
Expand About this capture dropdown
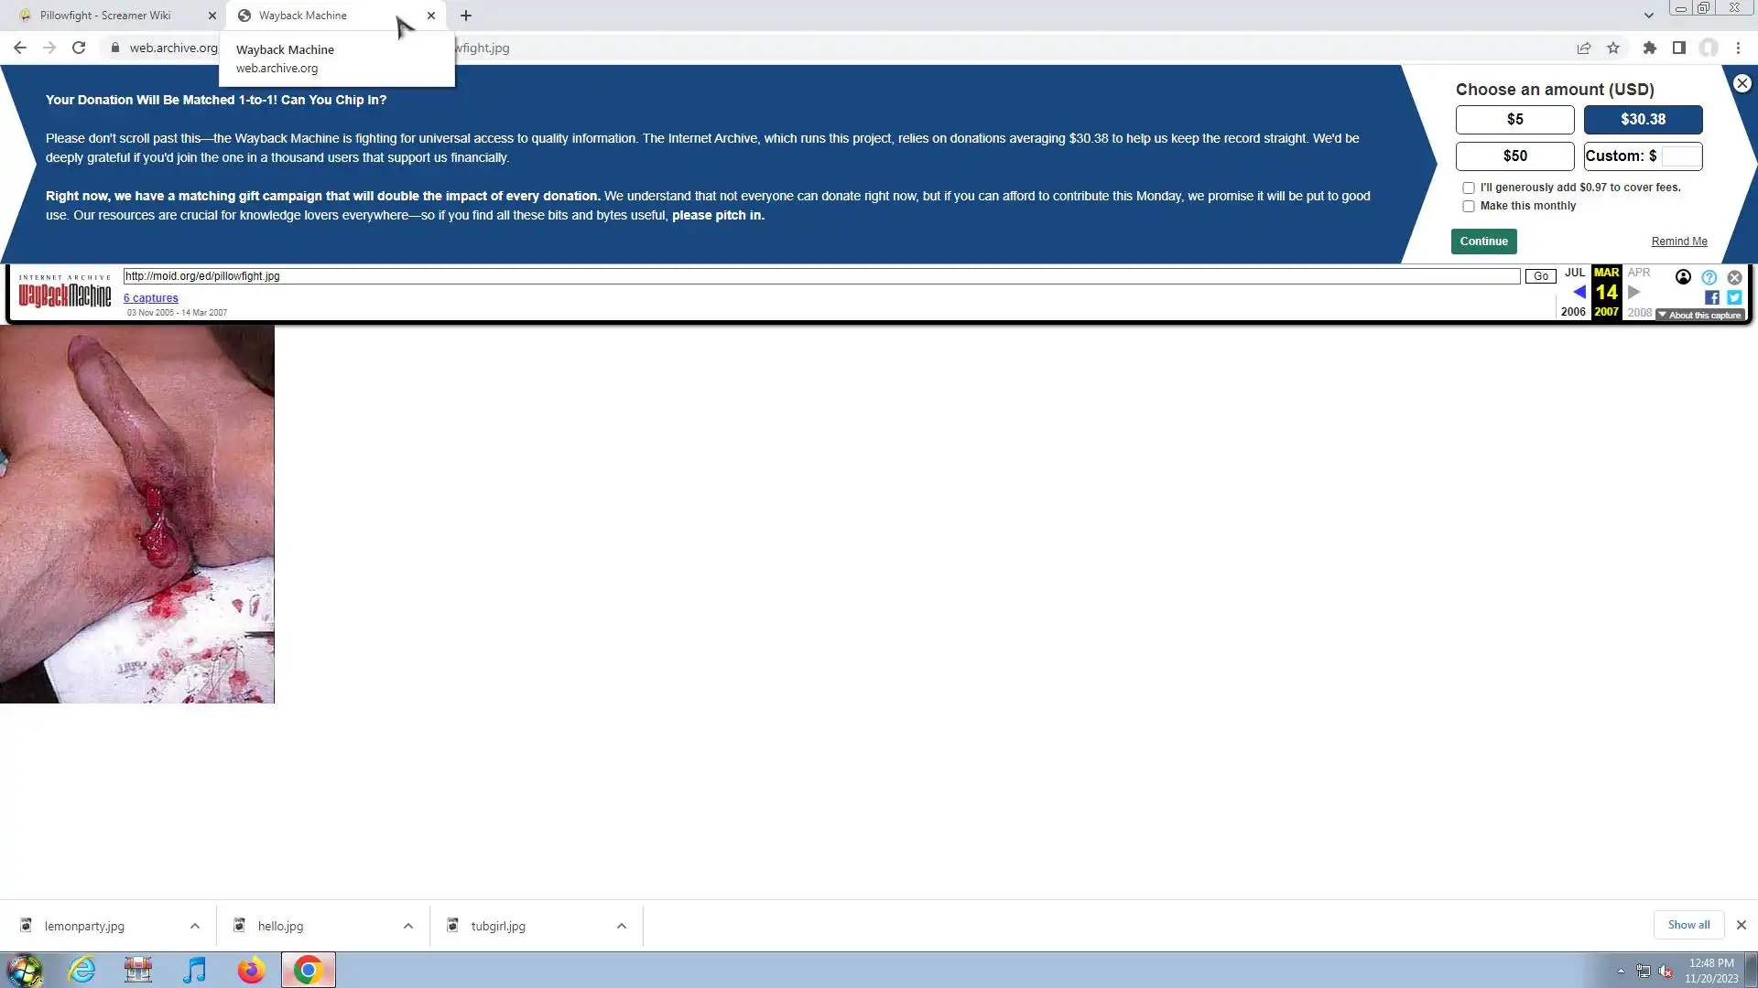[1699, 315]
